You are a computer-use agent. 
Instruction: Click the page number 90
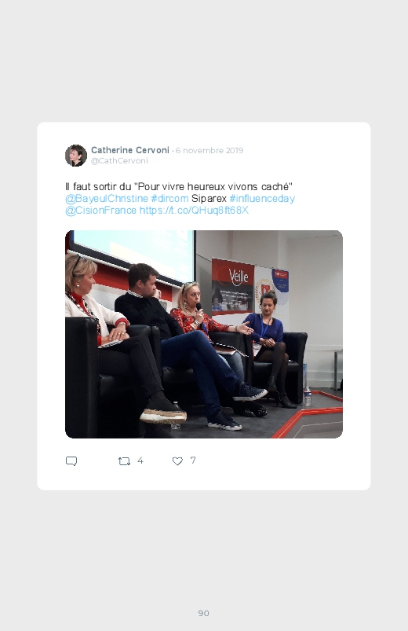pyautogui.click(x=204, y=613)
